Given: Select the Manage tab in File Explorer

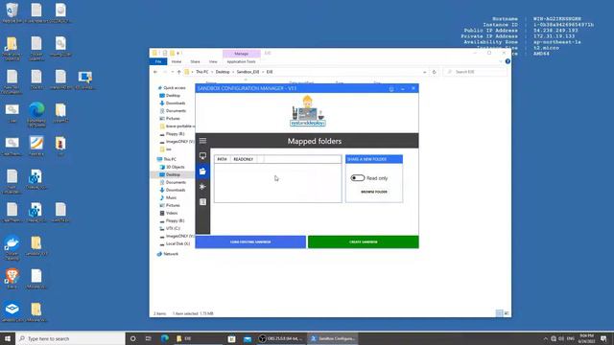Looking at the screenshot, I should click(x=241, y=54).
